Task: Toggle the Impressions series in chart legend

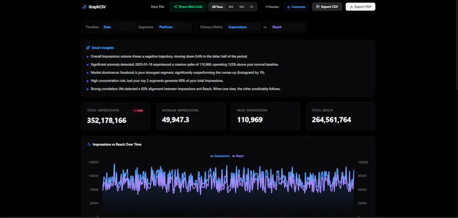Action: [220, 156]
